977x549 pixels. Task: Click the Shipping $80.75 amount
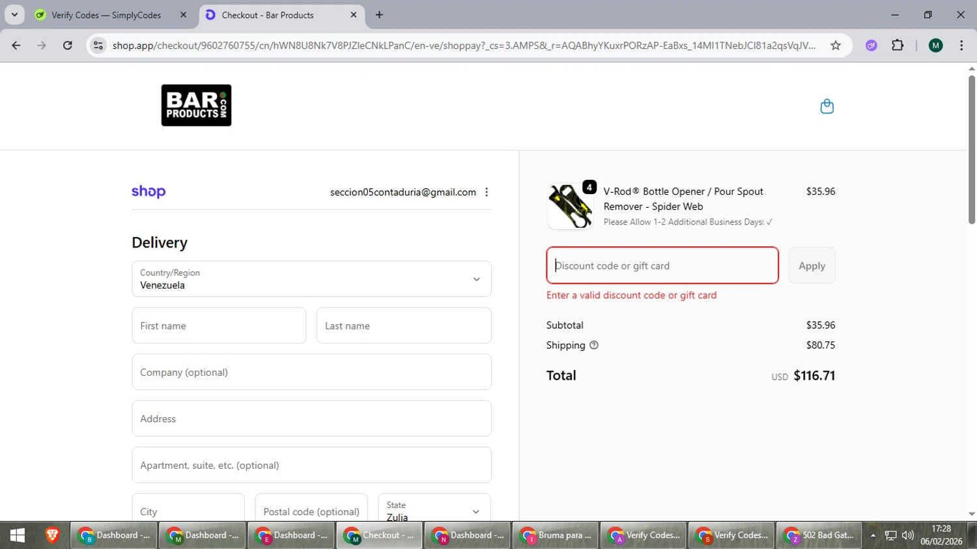[821, 345]
